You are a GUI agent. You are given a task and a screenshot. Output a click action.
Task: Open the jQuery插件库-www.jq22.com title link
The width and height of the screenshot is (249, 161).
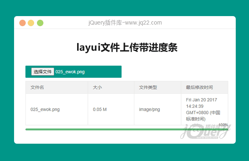(125, 23)
